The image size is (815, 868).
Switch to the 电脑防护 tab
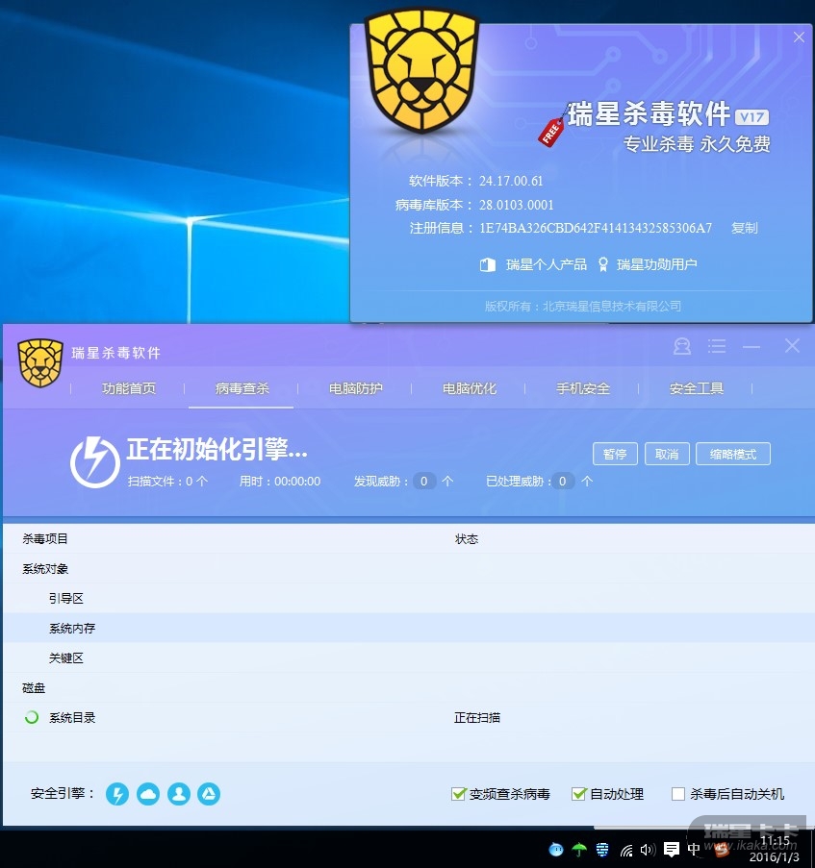356,388
